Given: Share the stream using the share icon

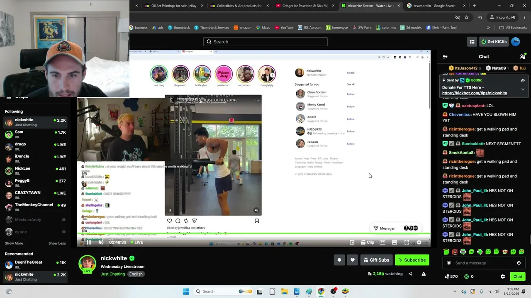Looking at the screenshot, I should [x=410, y=274].
